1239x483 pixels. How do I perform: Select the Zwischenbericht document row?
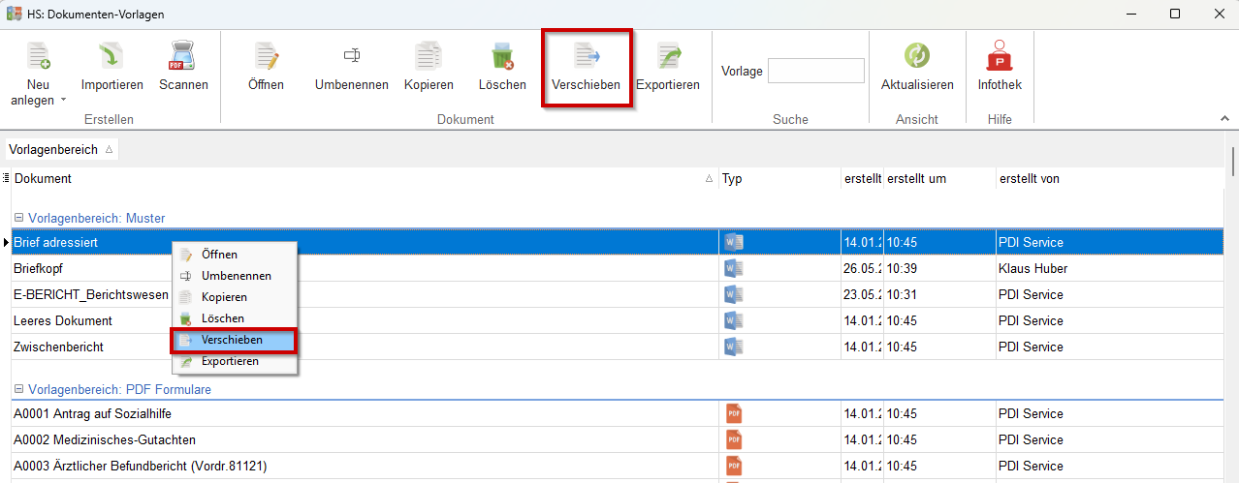tap(619, 347)
